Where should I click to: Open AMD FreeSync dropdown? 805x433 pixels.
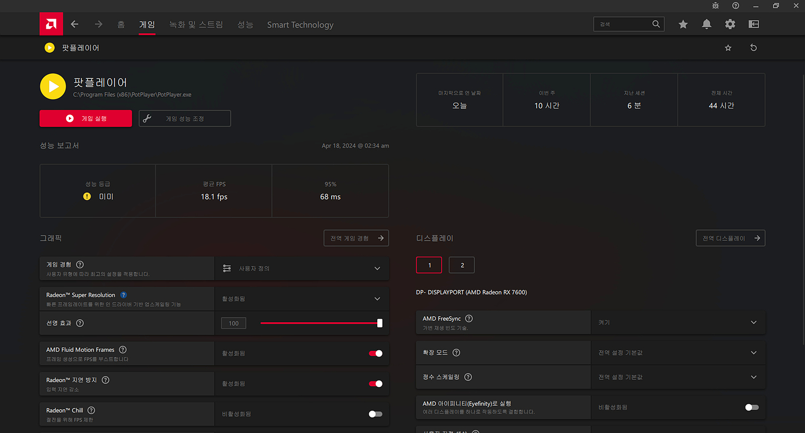(753, 322)
